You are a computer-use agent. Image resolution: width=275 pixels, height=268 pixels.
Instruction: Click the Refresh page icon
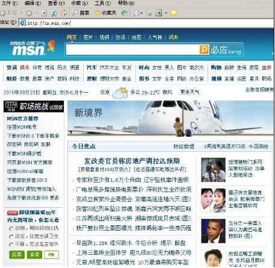point(54,13)
